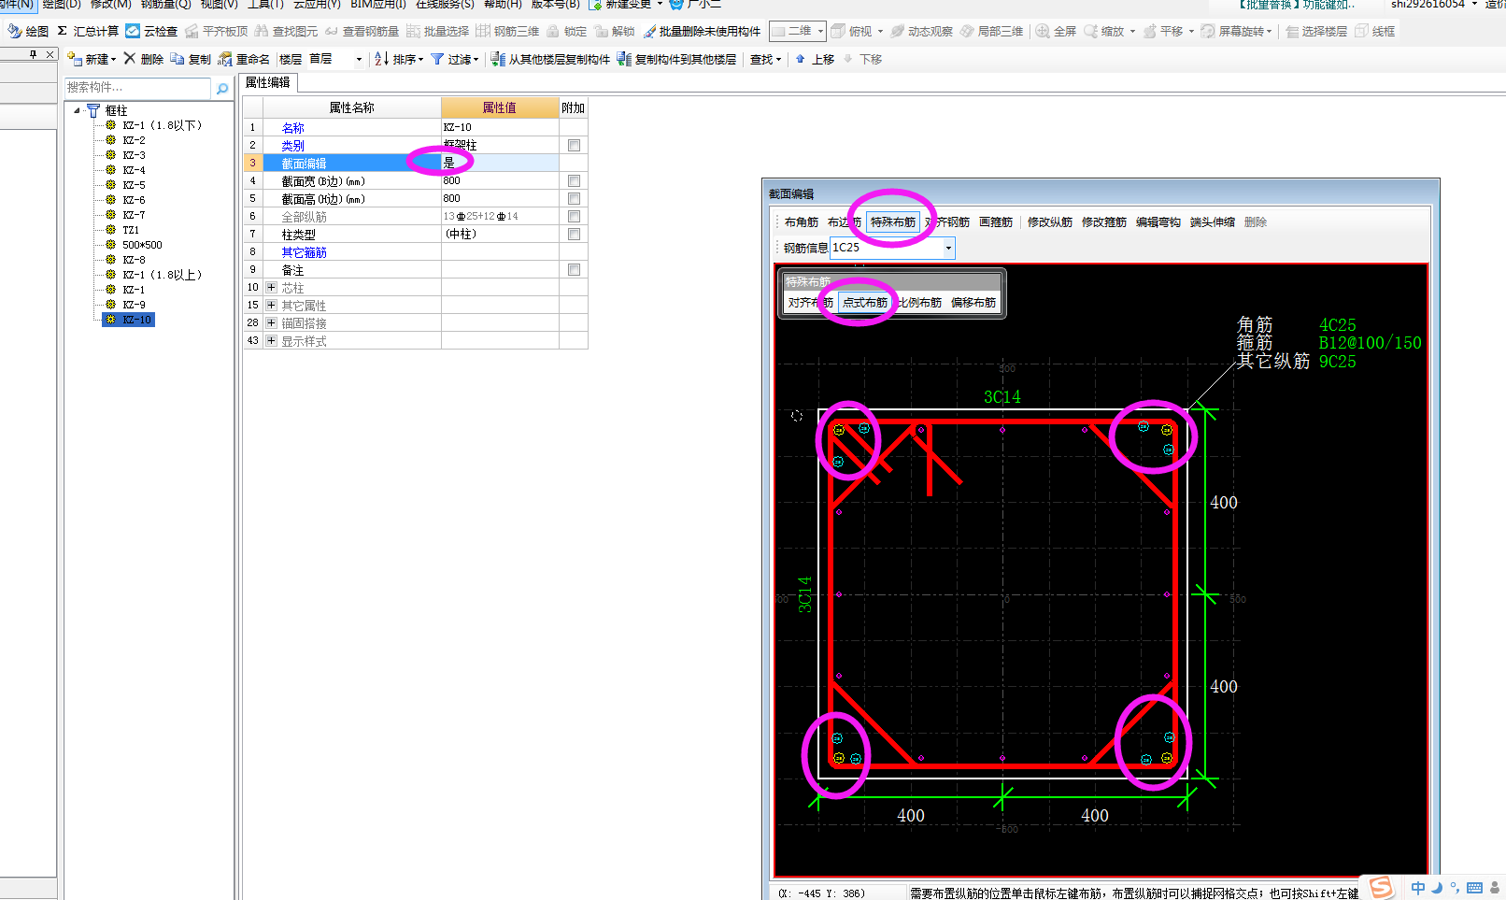Open the 视图(V) menu

click(219, 5)
